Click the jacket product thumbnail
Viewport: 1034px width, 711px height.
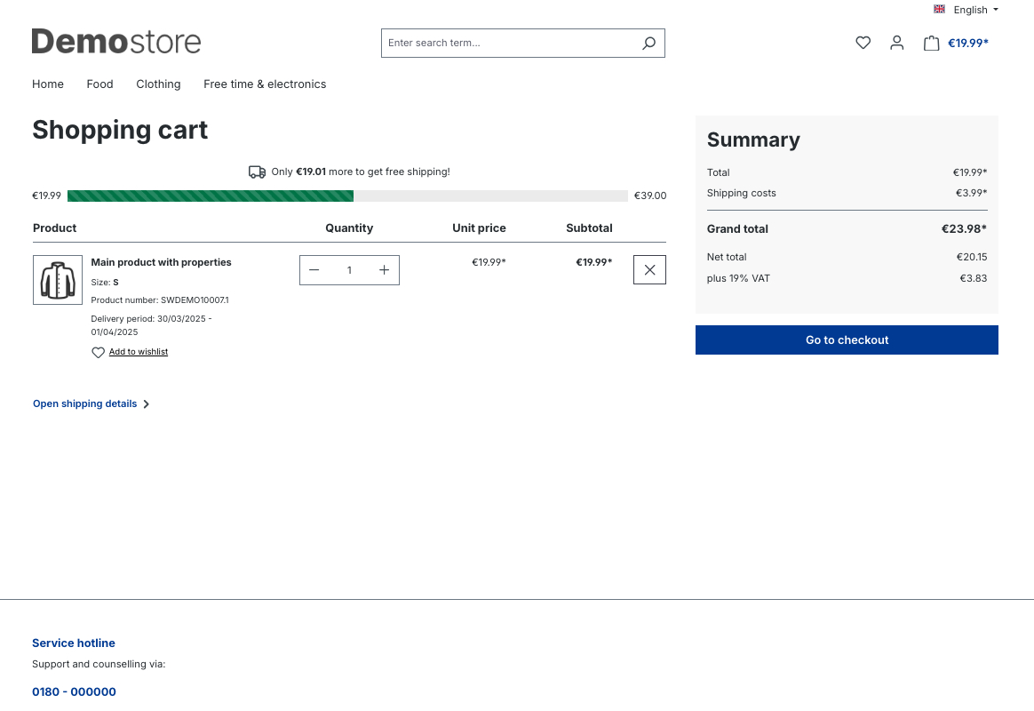(58, 280)
